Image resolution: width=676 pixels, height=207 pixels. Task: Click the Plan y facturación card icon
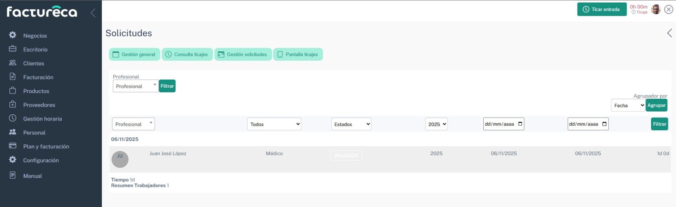click(x=13, y=146)
